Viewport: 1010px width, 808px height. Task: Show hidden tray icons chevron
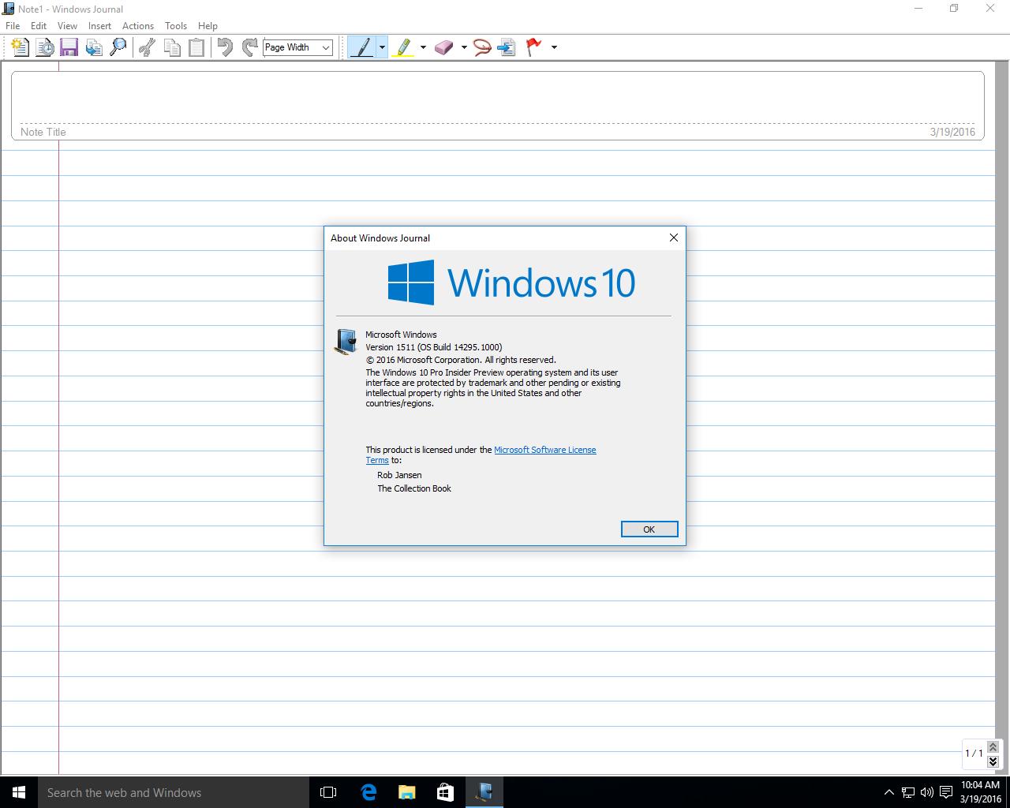pos(888,792)
